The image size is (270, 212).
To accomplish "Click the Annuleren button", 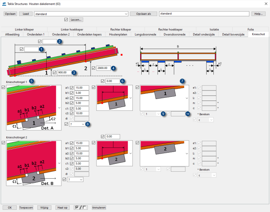I will pos(99,208).
